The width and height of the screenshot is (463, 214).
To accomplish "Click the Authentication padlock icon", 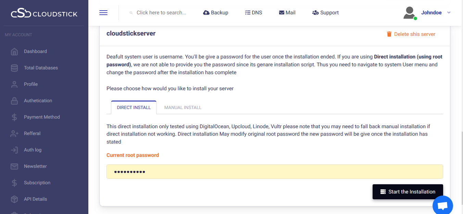I will point(14,101).
